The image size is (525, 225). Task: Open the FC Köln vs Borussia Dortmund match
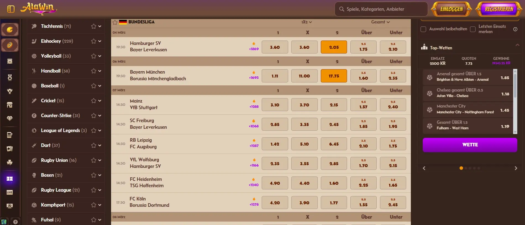click(149, 202)
